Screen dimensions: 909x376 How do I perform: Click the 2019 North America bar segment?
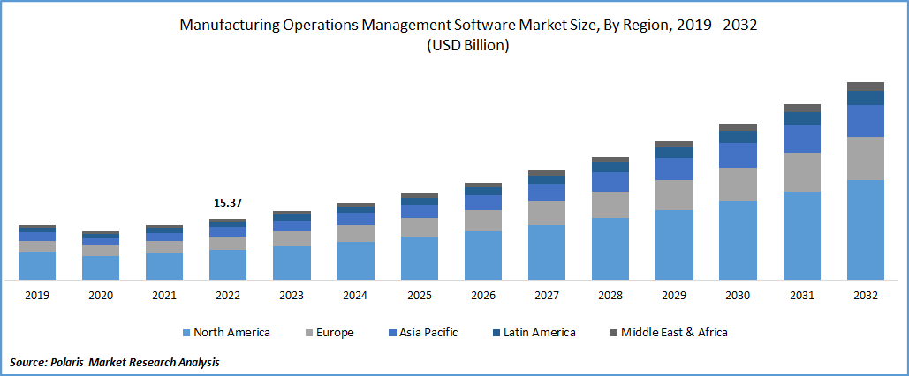click(x=37, y=266)
